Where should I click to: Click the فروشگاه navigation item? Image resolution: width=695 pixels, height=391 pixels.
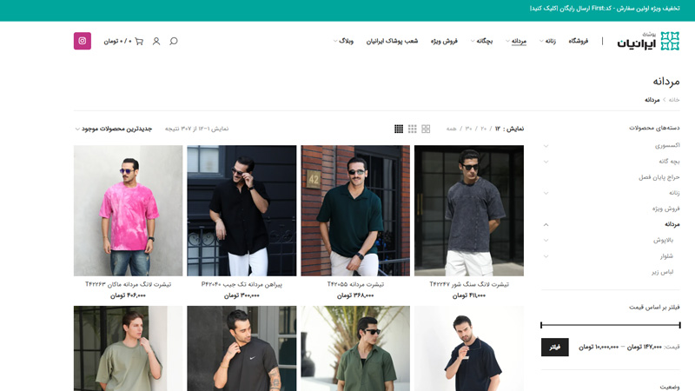(x=578, y=41)
